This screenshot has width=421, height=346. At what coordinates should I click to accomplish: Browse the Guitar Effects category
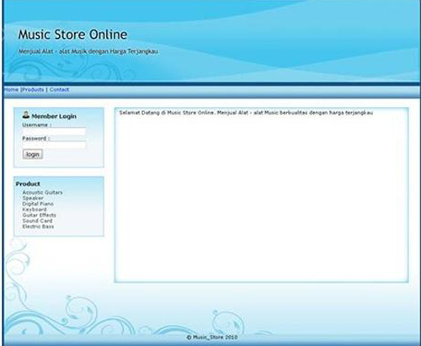(40, 215)
